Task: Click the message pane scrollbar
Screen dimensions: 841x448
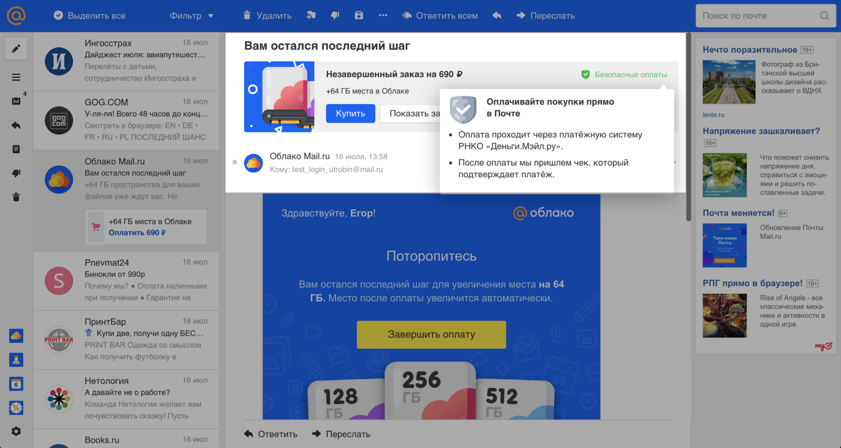Action: click(689, 127)
